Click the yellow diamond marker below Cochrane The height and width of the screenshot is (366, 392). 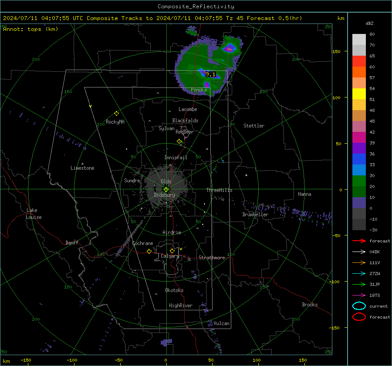click(x=149, y=251)
